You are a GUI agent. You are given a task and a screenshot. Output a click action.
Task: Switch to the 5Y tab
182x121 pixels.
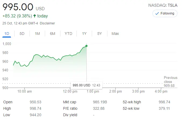click(100, 34)
